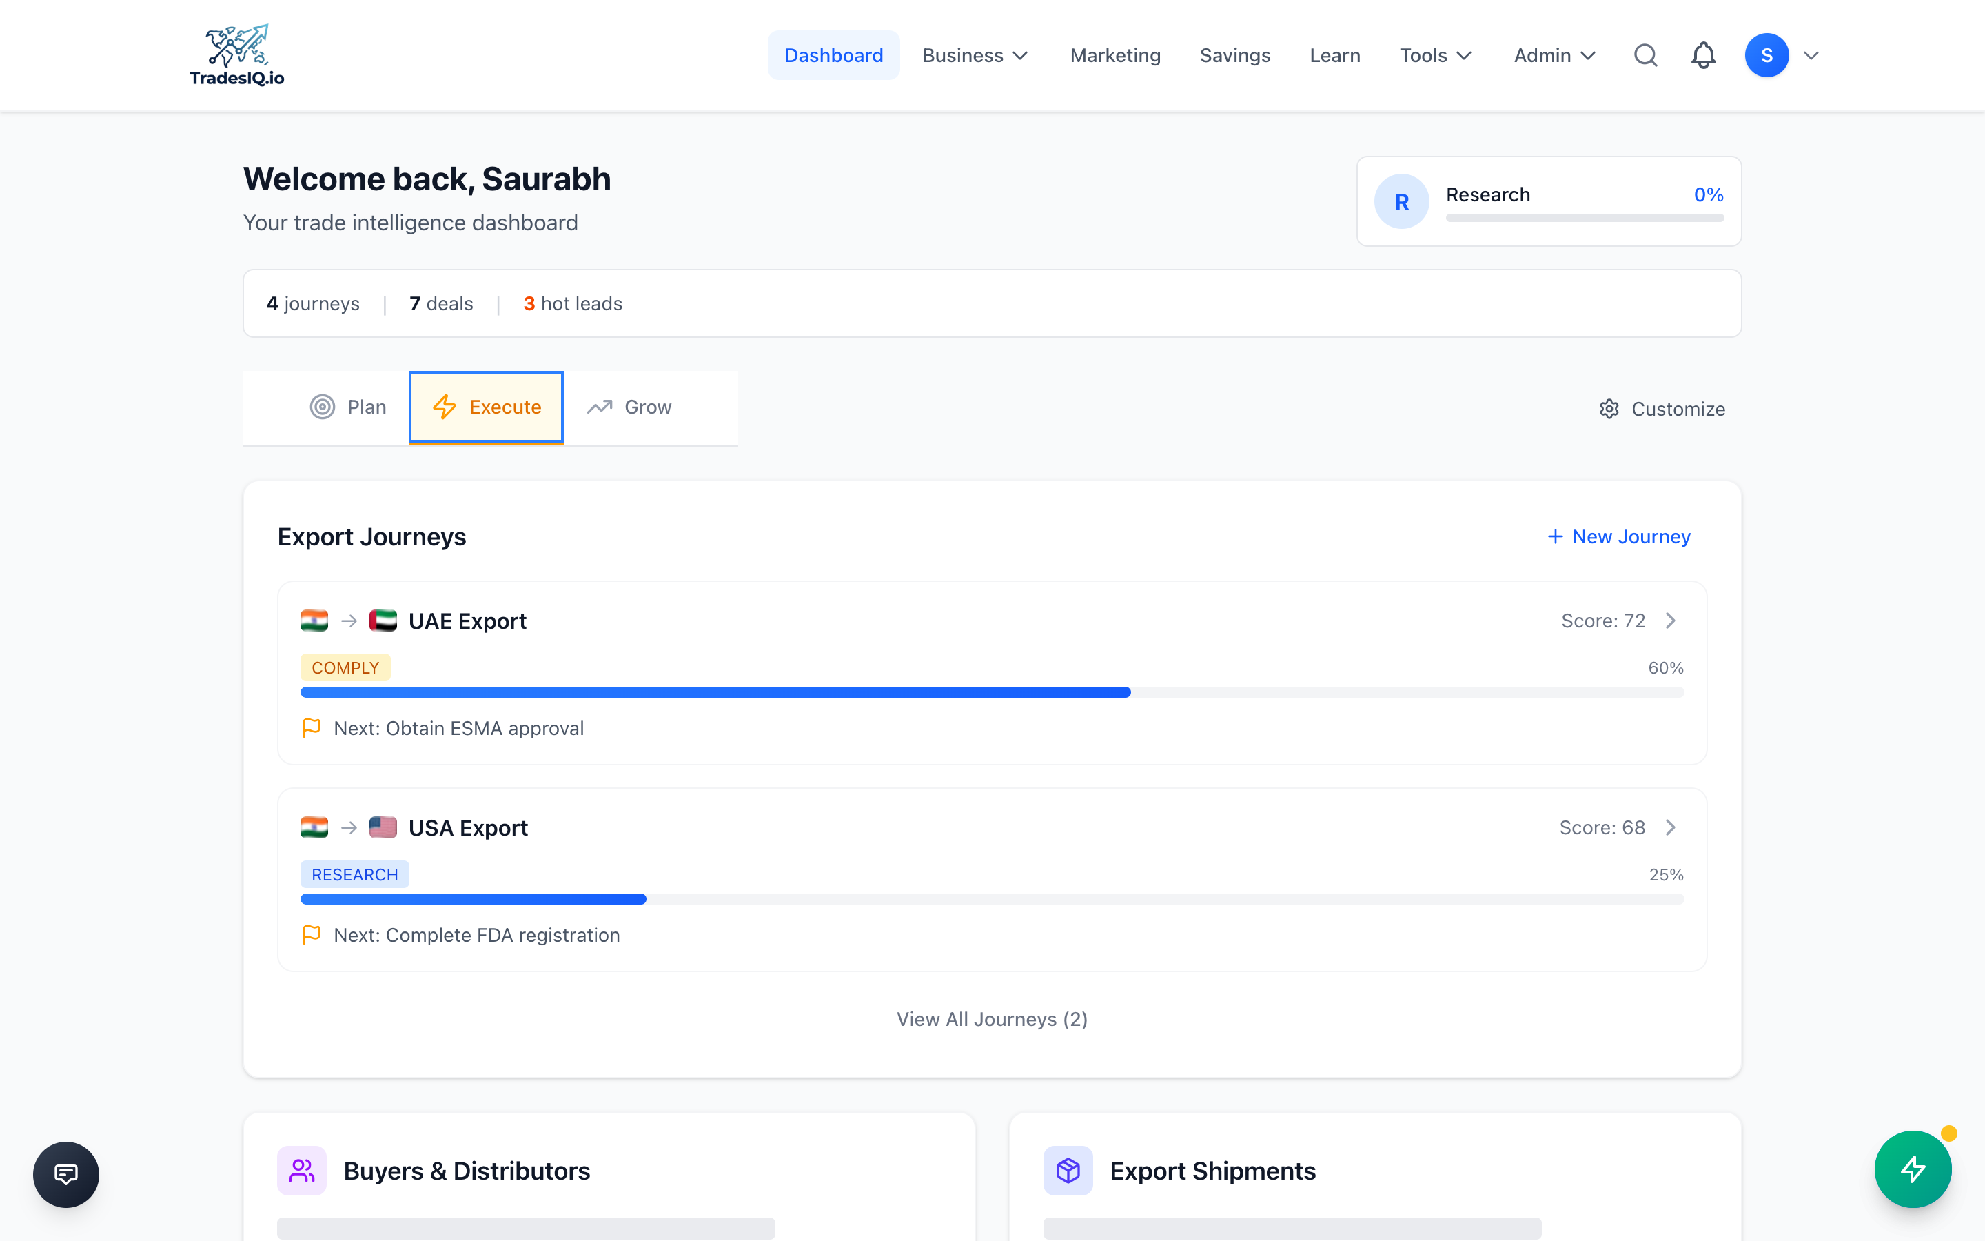The width and height of the screenshot is (1985, 1241).
Task: Click Next: Complete FDA registration text
Action: [x=476, y=935]
